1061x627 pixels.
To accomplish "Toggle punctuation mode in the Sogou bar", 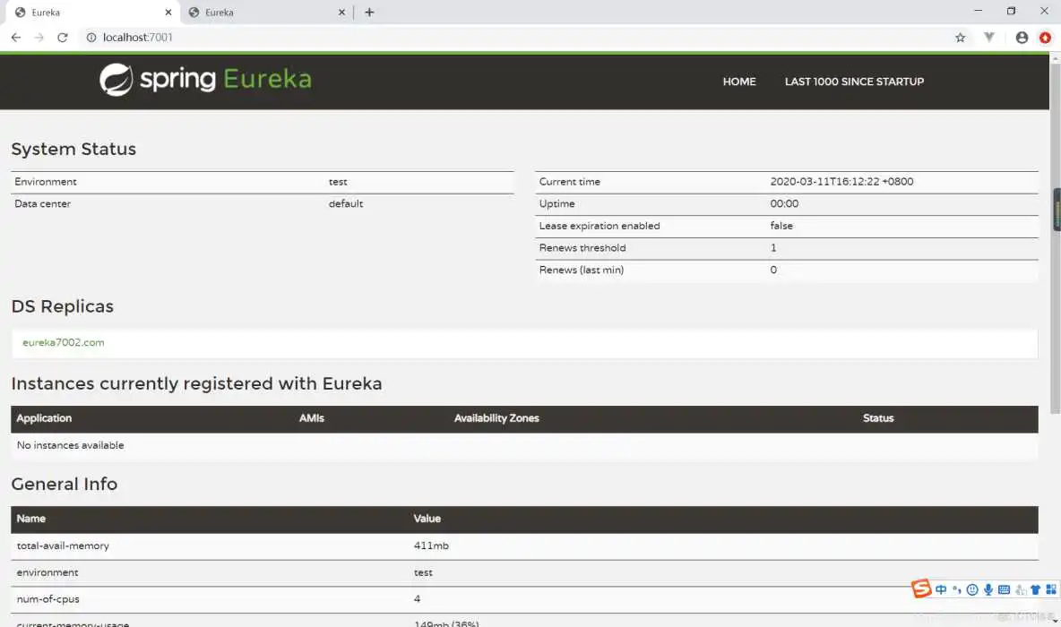I will [x=956, y=589].
